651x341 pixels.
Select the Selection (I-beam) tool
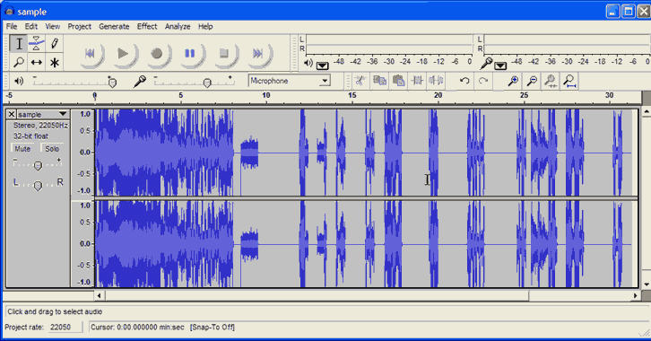18,44
